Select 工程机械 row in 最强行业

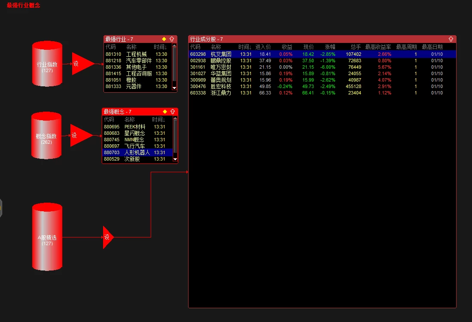pyautogui.click(x=138, y=54)
